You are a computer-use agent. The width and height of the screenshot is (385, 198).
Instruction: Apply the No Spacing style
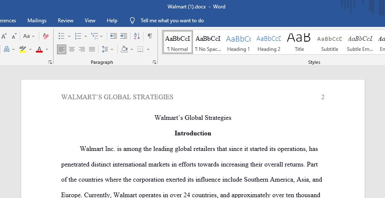pos(208,42)
